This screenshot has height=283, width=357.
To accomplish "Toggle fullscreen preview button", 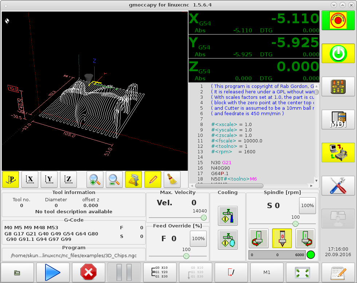I will tap(302, 272).
